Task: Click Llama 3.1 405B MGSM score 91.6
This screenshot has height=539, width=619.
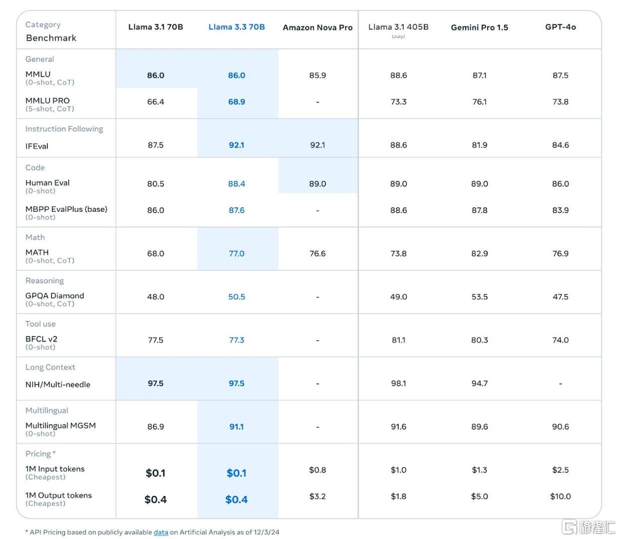Action: coord(398,427)
